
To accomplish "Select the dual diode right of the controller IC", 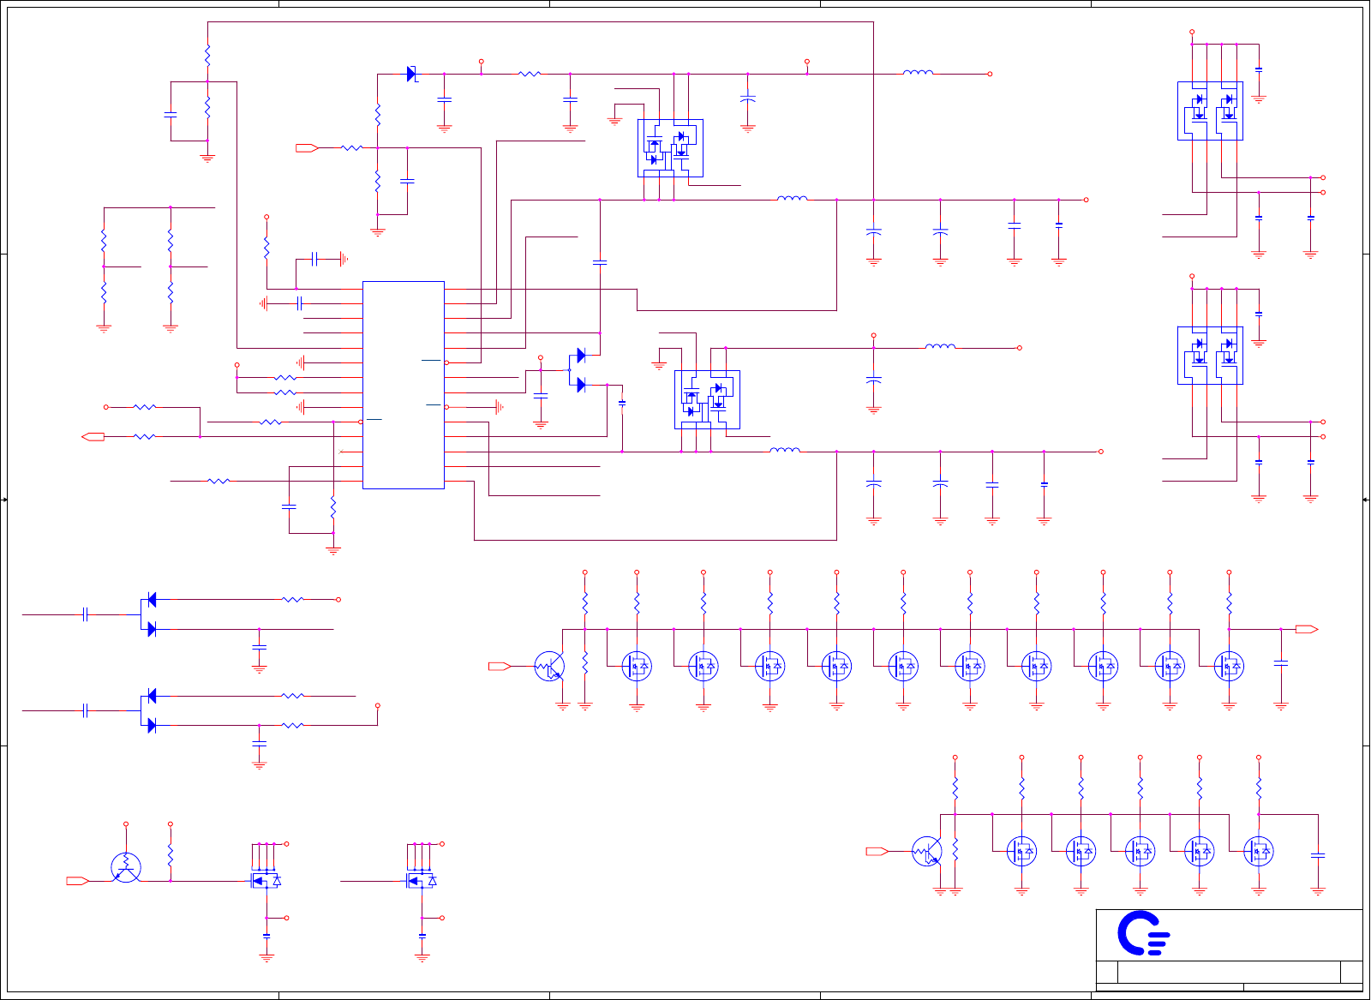I will [x=578, y=370].
